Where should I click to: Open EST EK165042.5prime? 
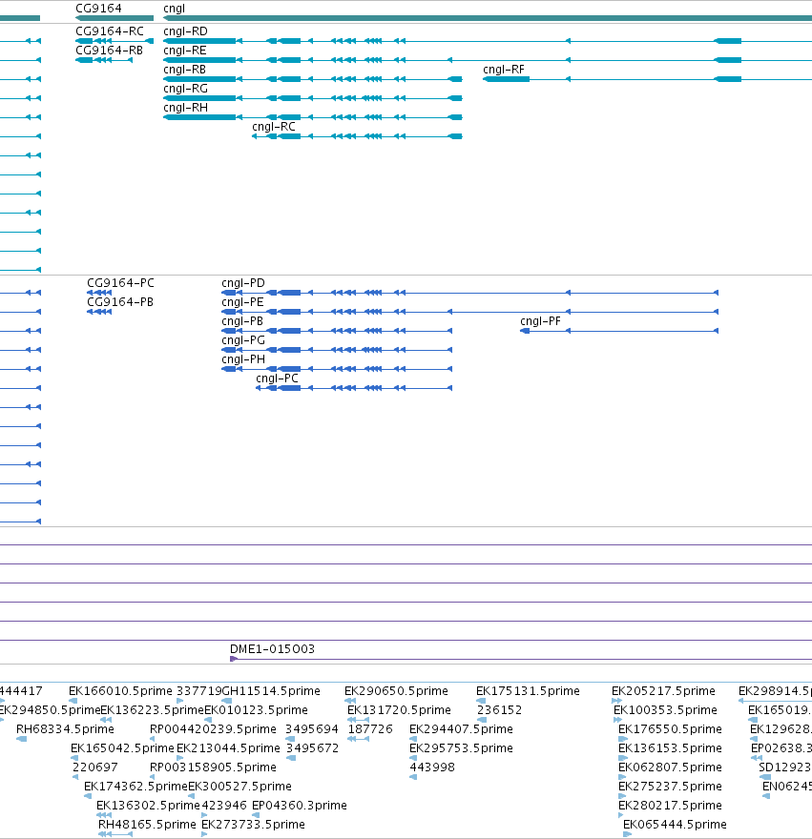[123, 748]
